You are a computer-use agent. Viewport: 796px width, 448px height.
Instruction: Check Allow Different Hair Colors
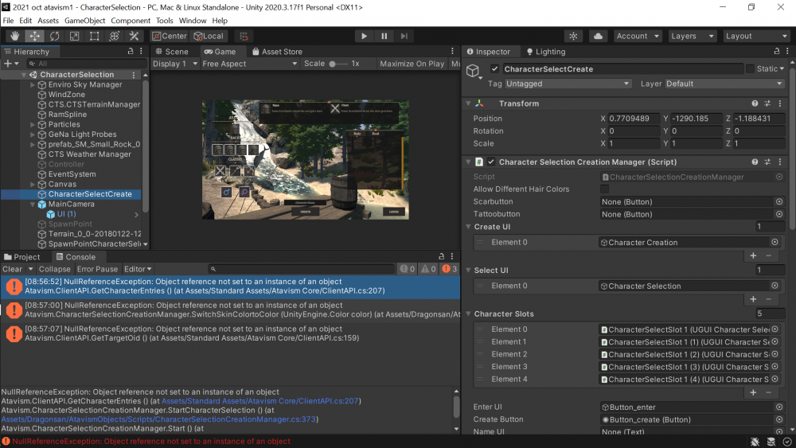coord(605,189)
